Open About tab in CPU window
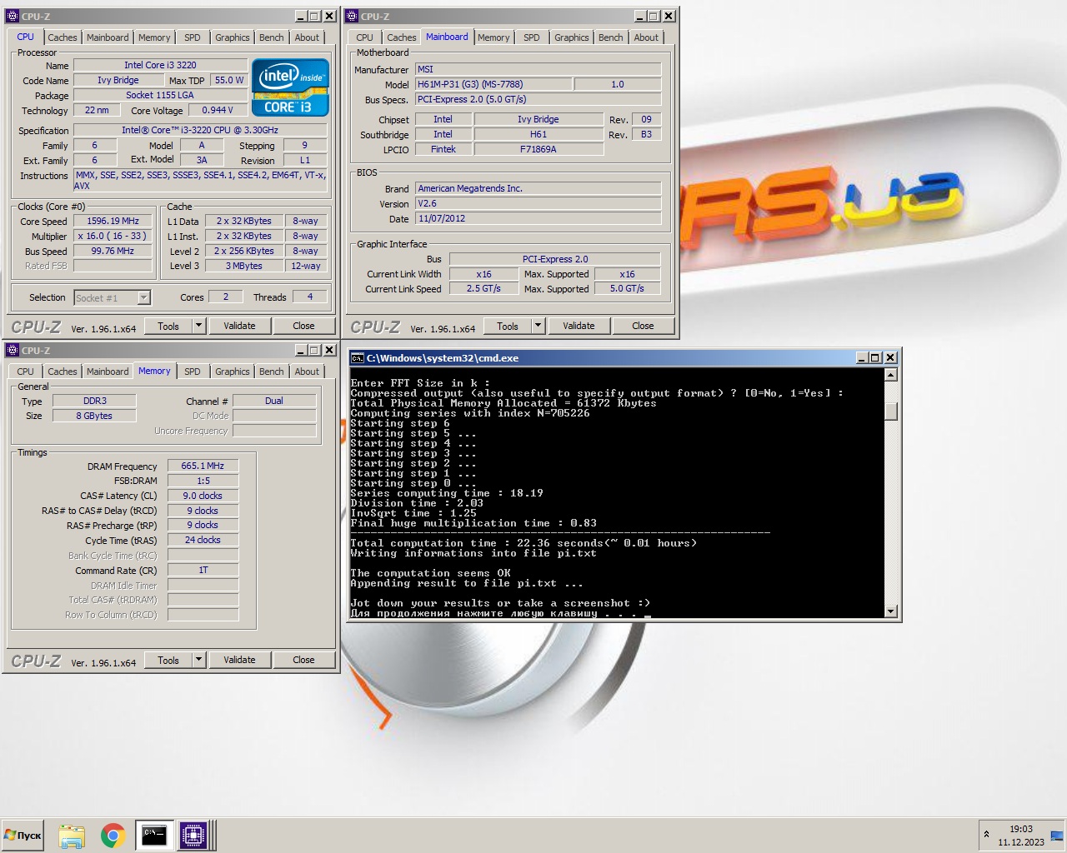This screenshot has height=853, width=1067. pos(307,37)
